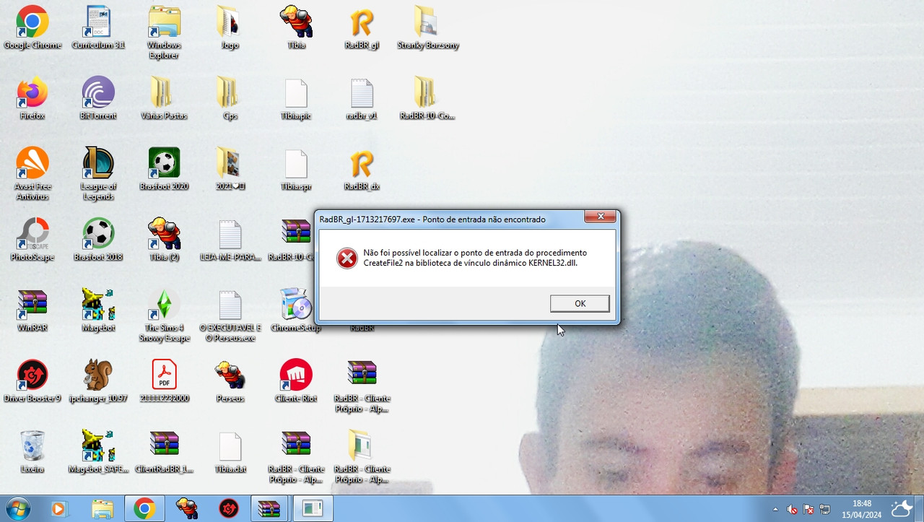Select the Perseus game icon
924x522 pixels.
tap(230, 381)
